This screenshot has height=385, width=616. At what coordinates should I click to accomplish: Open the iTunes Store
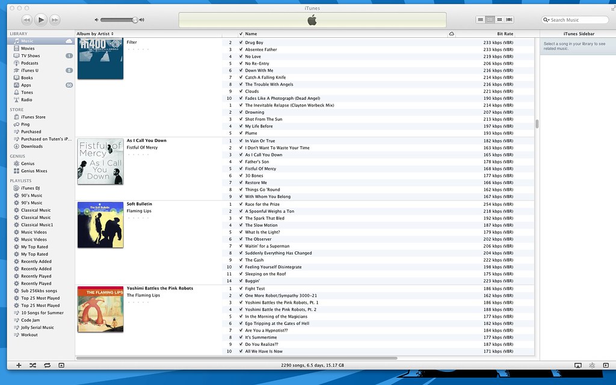[33, 117]
